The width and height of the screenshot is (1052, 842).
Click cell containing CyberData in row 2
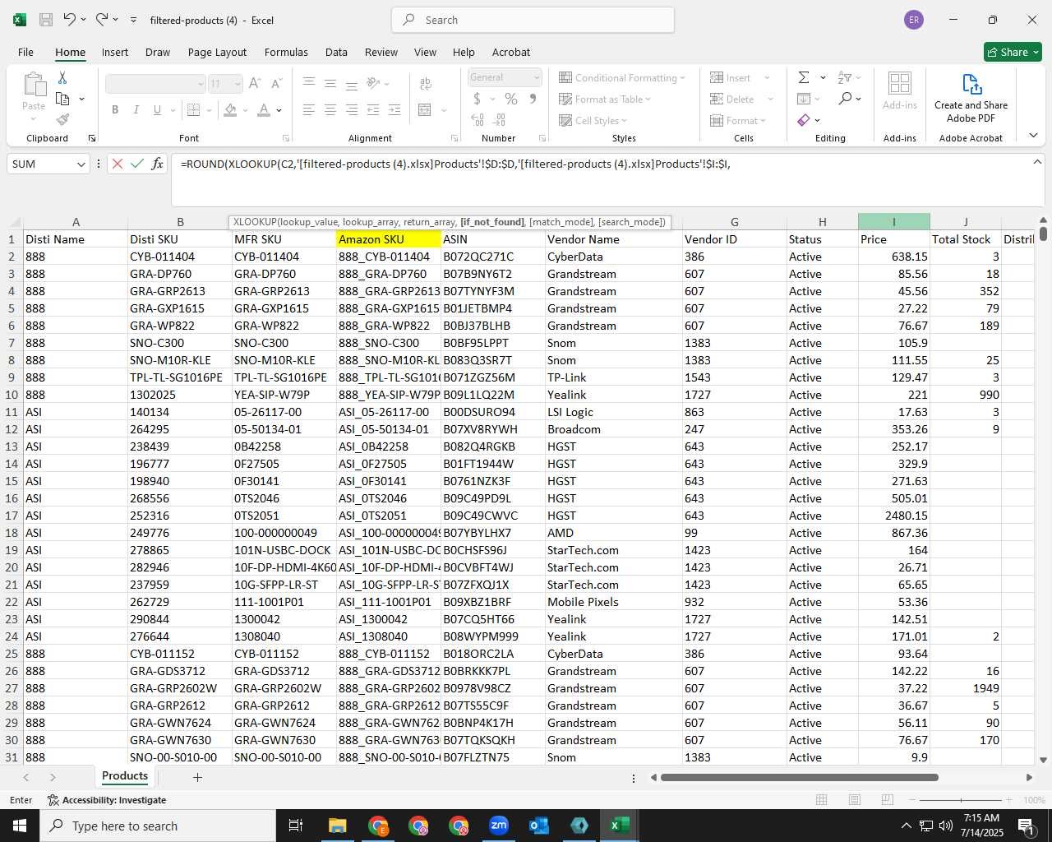click(613, 257)
